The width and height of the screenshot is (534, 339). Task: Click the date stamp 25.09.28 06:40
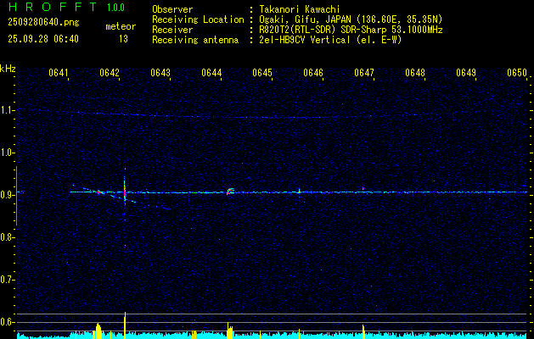coord(43,39)
